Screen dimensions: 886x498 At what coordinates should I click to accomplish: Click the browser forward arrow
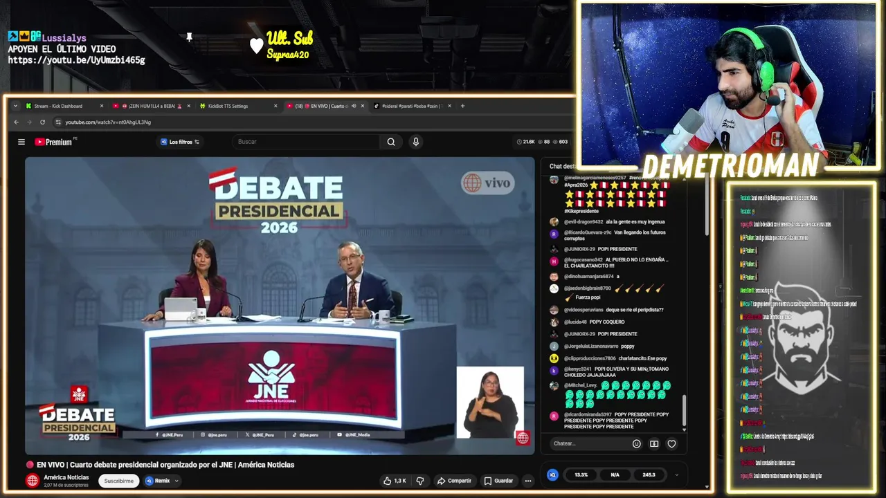29,122
